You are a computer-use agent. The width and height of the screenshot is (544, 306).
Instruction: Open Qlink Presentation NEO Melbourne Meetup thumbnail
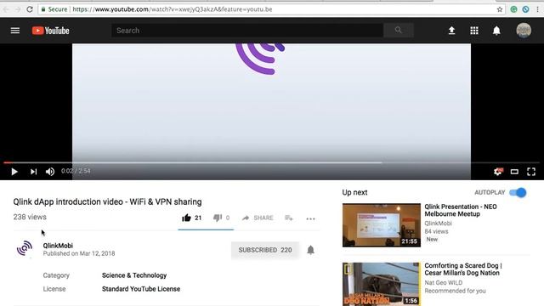pos(382,225)
